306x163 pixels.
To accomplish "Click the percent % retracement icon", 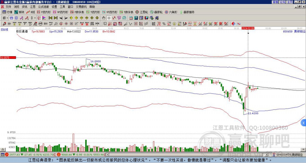I will click(x=164, y=24).
